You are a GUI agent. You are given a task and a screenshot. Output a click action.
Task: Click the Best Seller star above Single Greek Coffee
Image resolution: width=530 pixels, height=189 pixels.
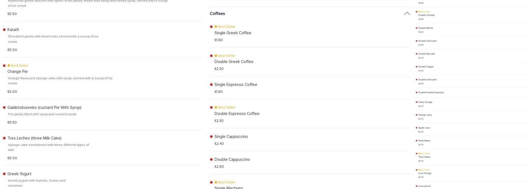pyautogui.click(x=216, y=27)
